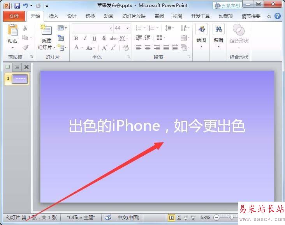Switch to Reading view in the status bar

click(x=186, y=218)
